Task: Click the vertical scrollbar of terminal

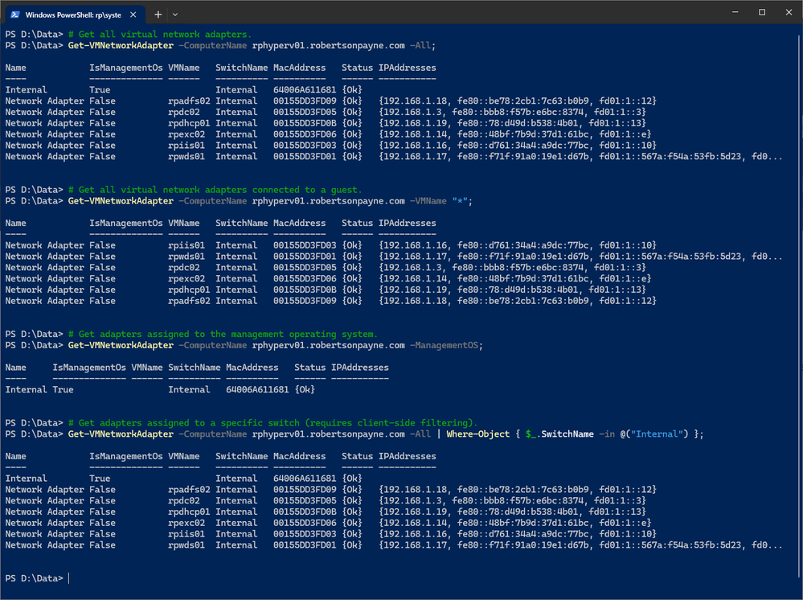Action: (x=800, y=307)
